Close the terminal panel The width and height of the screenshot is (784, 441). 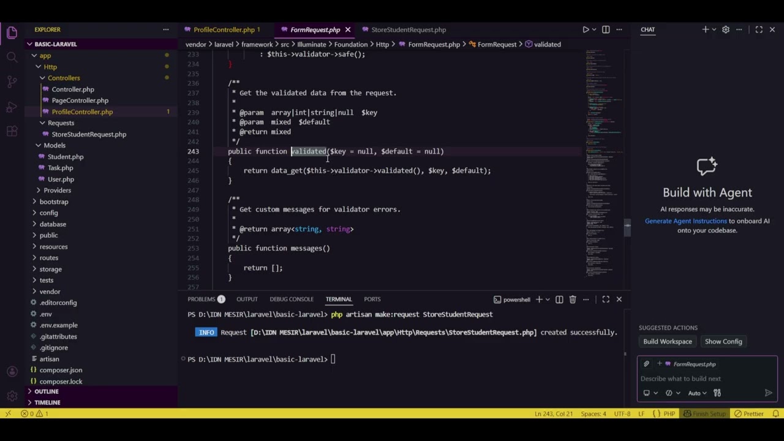coord(619,300)
